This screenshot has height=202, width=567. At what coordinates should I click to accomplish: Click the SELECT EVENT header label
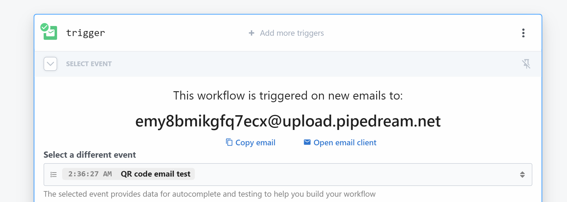[89, 64]
